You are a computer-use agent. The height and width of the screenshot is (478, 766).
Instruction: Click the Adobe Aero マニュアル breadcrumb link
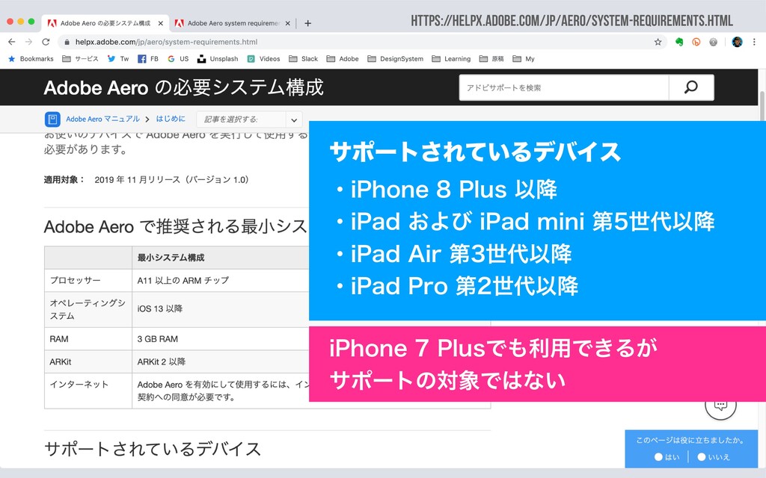102,119
